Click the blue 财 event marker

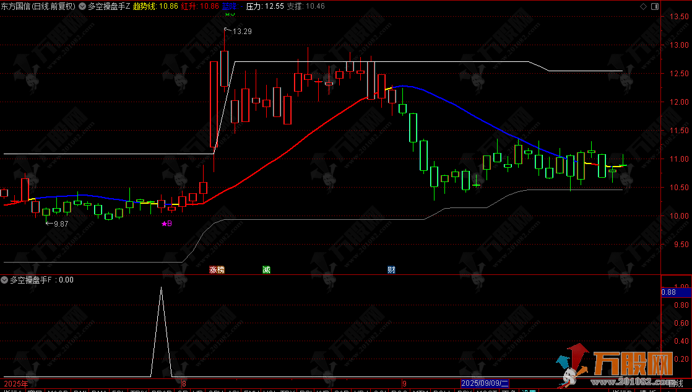pyautogui.click(x=391, y=270)
